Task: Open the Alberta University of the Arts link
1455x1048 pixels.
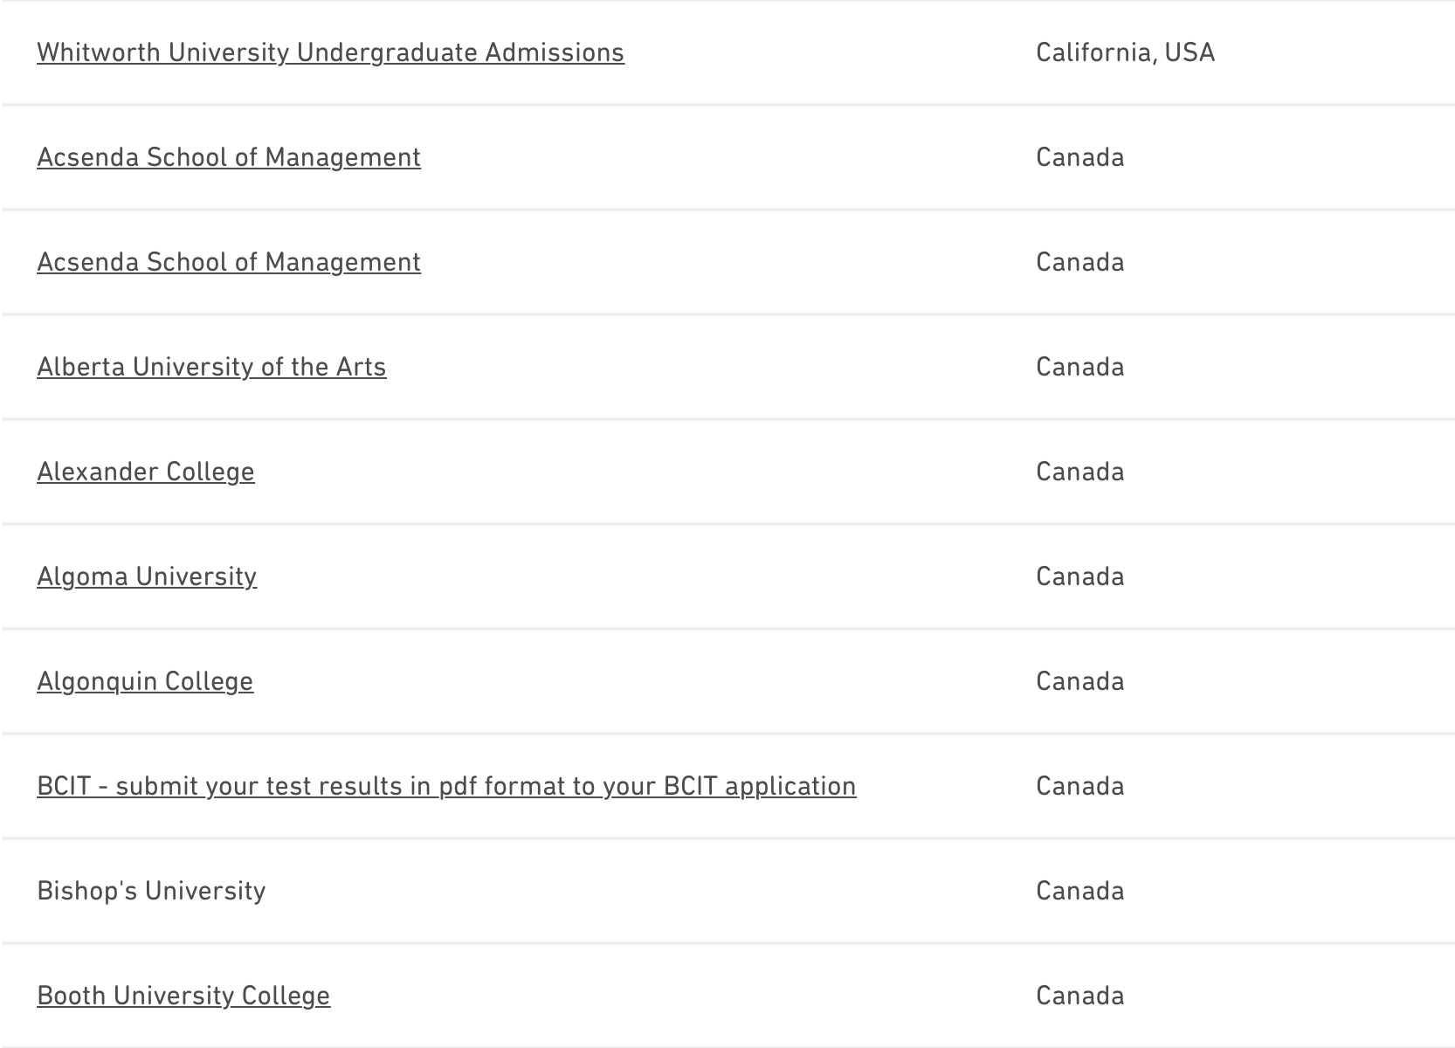Action: coord(211,367)
